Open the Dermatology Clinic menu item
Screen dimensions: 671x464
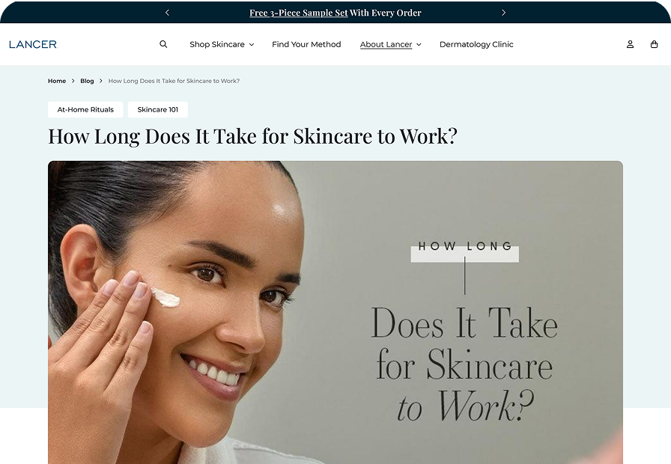click(476, 44)
